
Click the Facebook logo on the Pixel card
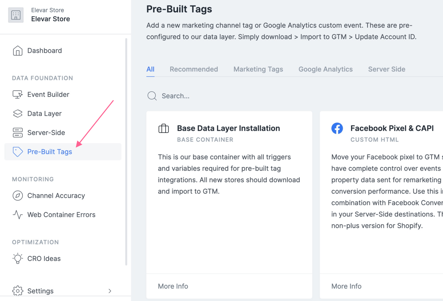click(x=337, y=128)
